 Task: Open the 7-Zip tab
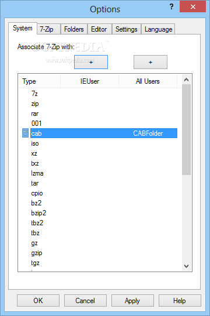[x=48, y=29]
